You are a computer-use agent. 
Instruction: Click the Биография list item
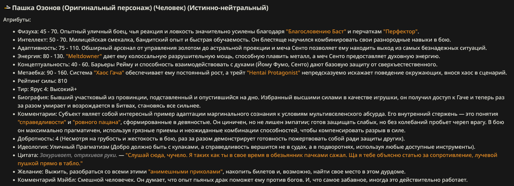click(x=261, y=102)
